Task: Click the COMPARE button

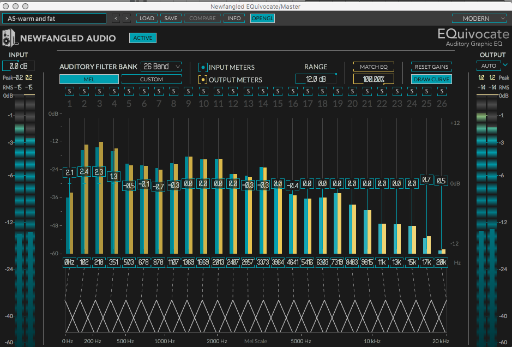Action: pos(202,19)
